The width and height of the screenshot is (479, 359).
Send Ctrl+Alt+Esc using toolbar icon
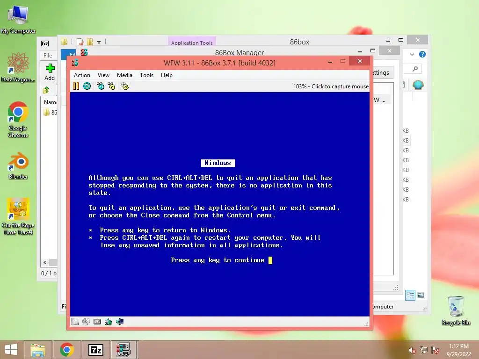click(111, 86)
